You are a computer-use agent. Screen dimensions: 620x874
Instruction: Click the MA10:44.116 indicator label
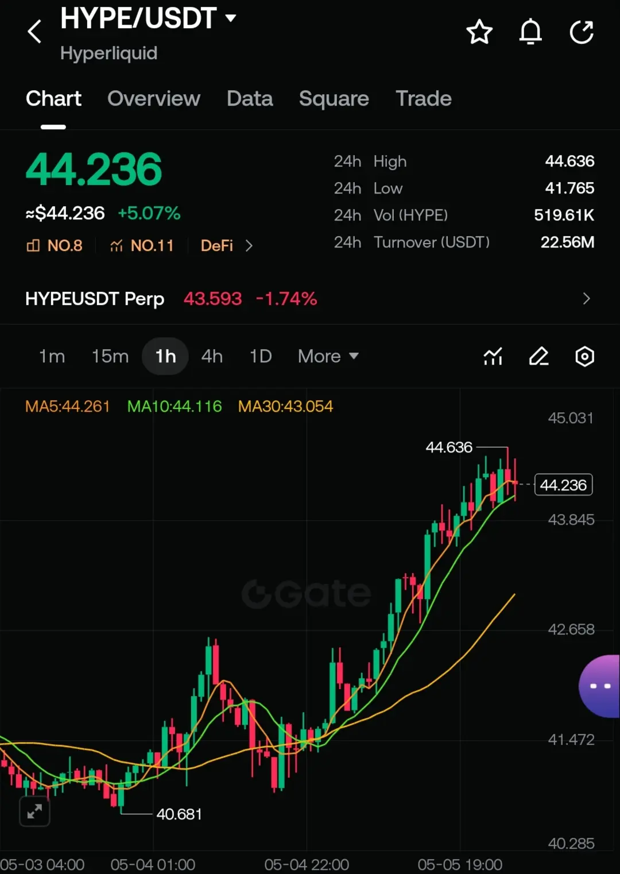point(175,407)
